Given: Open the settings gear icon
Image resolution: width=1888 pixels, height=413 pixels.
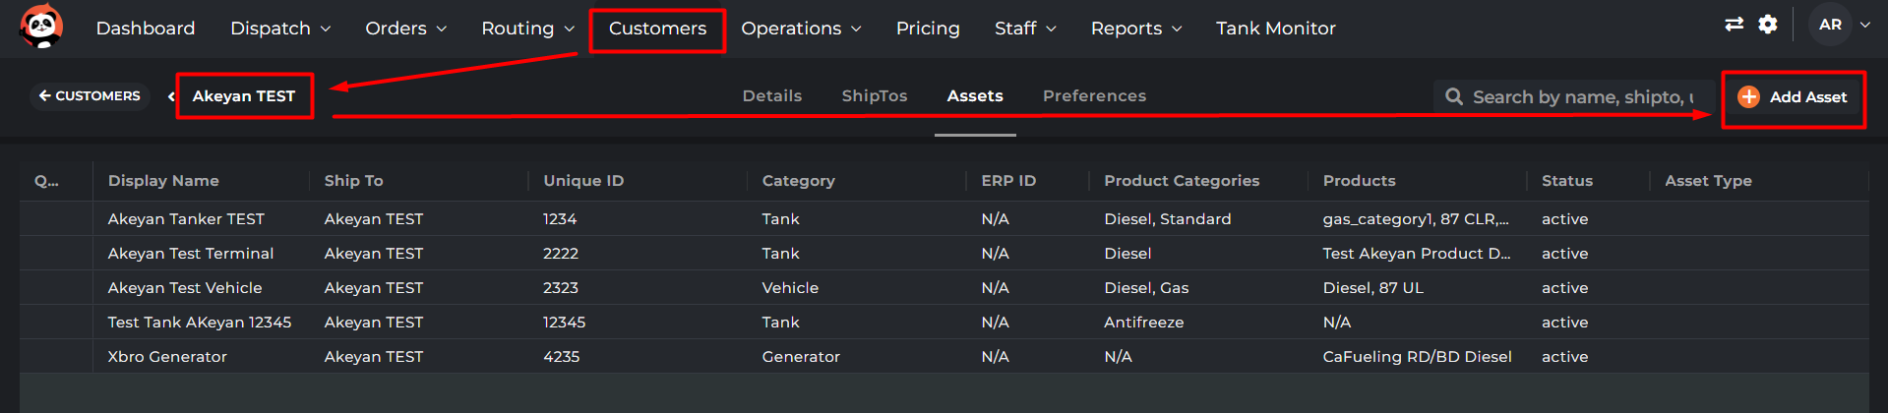Looking at the screenshot, I should pyautogui.click(x=1768, y=25).
